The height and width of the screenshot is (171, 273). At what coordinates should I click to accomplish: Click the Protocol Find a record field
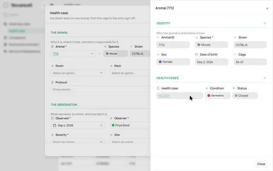coord(101,89)
